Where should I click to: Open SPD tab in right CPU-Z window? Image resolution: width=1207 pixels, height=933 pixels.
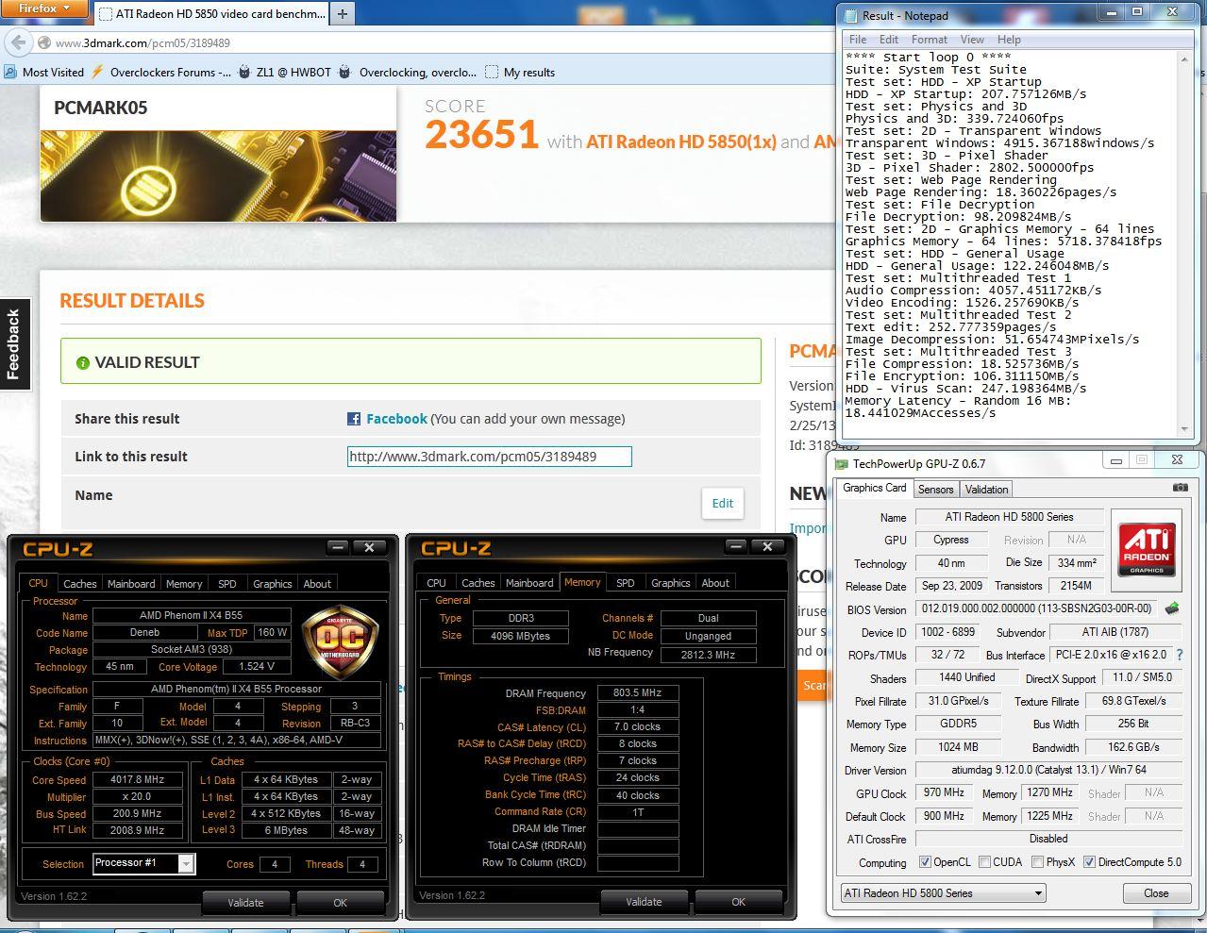625,583
